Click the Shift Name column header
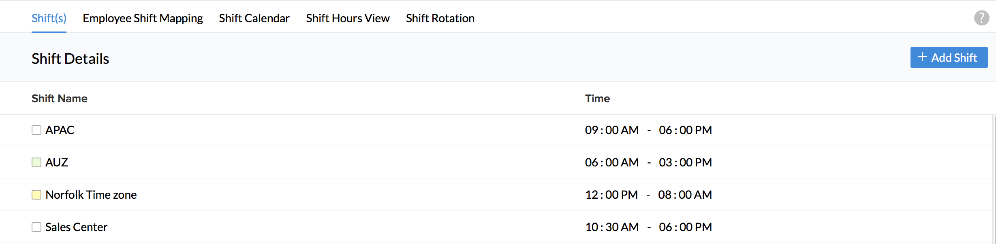 (60, 99)
